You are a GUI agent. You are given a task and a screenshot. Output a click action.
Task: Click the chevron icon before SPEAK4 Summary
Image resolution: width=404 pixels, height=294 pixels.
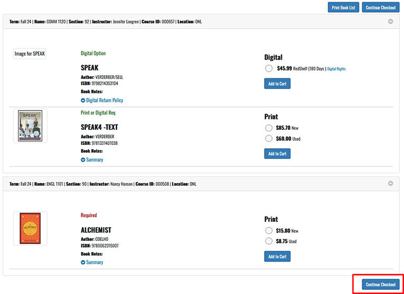[x=84, y=160]
